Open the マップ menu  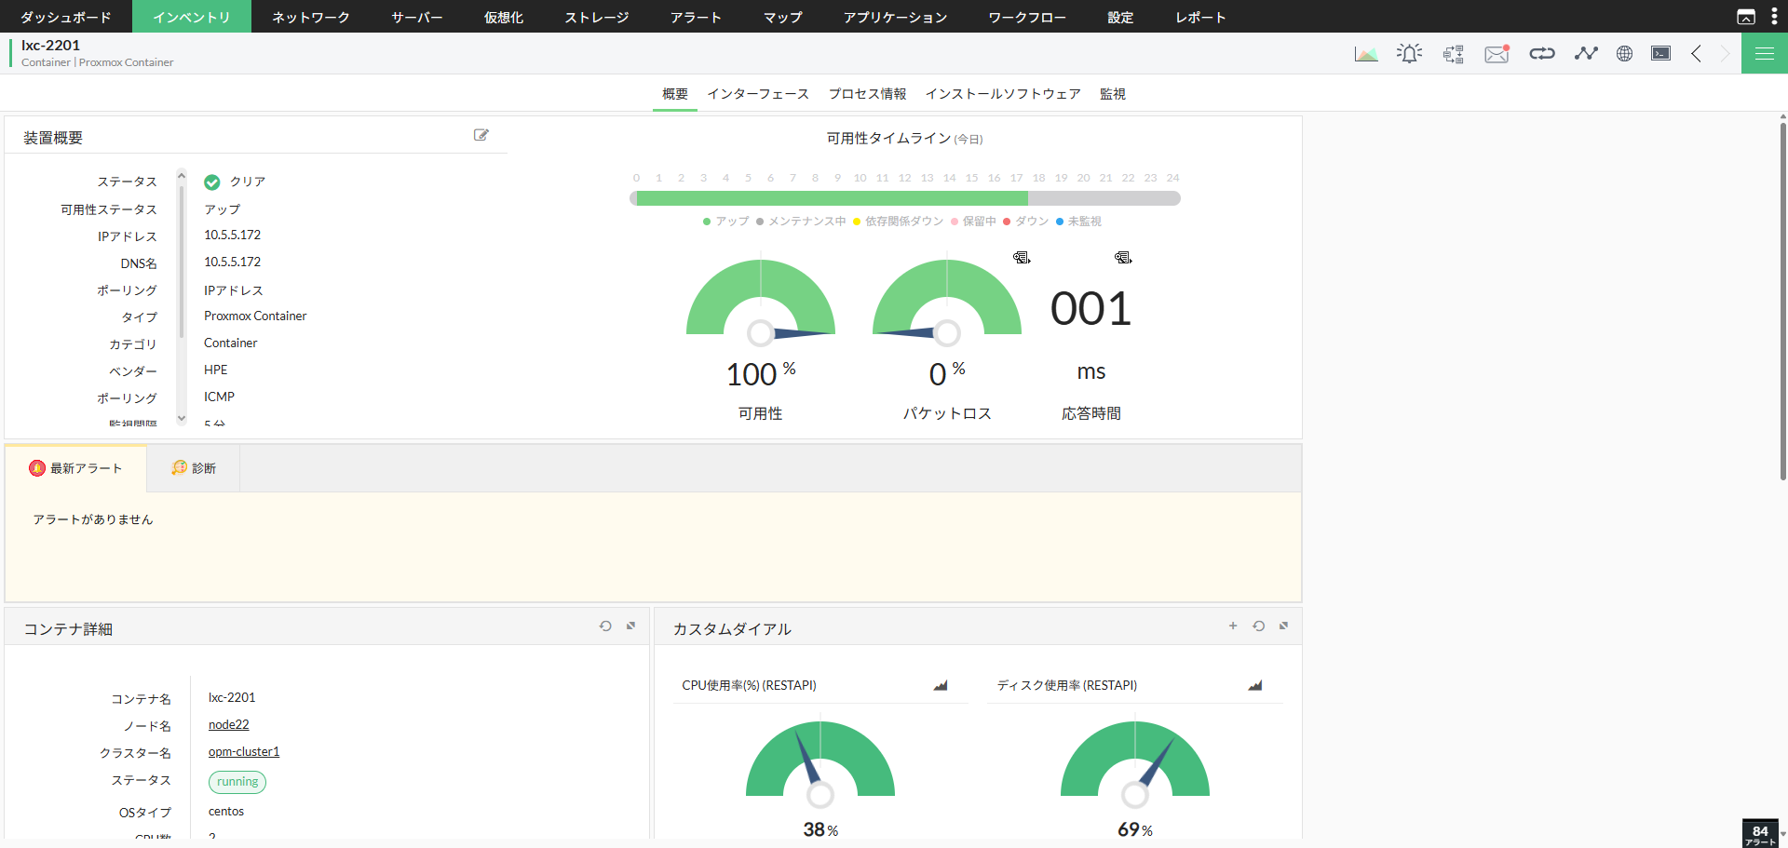click(783, 17)
